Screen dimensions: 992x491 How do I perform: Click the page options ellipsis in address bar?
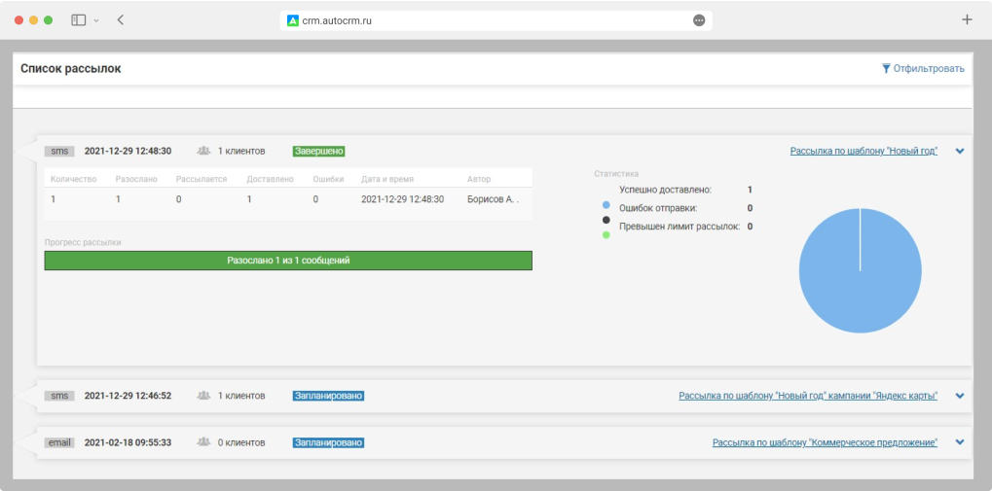(x=699, y=20)
